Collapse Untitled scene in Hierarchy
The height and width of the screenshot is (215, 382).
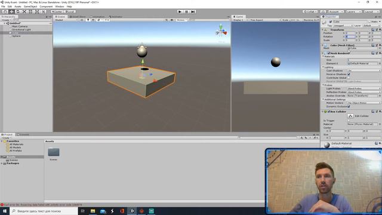point(4,23)
